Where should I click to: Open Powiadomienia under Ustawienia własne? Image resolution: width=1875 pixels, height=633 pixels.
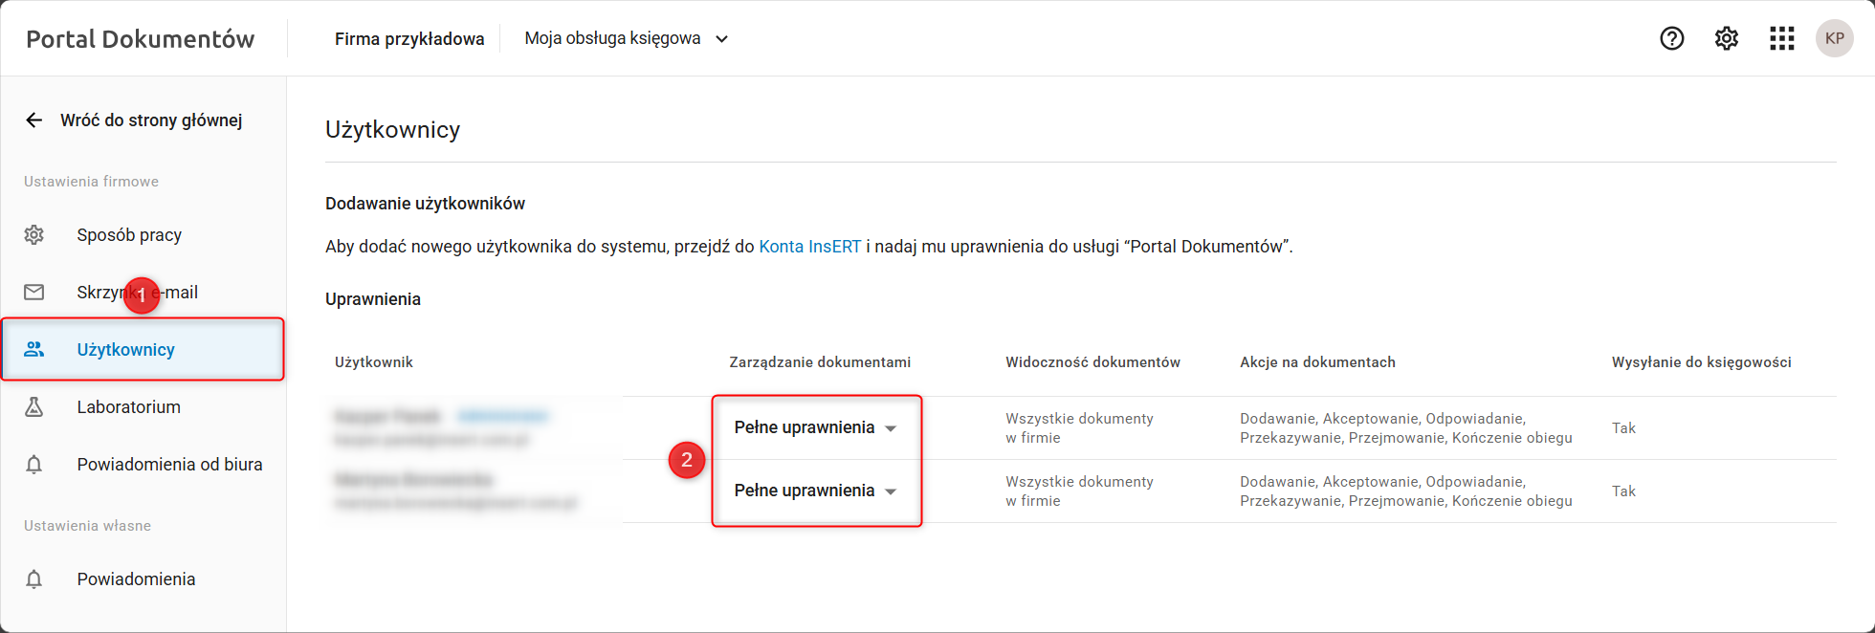[x=136, y=578]
